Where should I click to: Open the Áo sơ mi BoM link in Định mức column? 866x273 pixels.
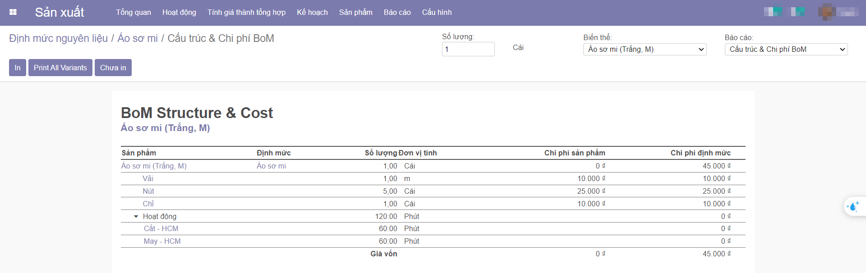[271, 166]
